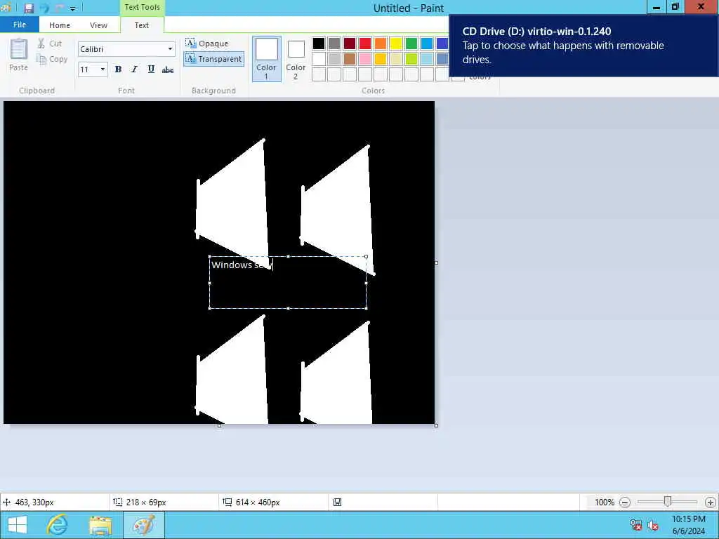Viewport: 719px width, 539px height.
Task: Pick the dark gray color swatch
Action: (334, 44)
